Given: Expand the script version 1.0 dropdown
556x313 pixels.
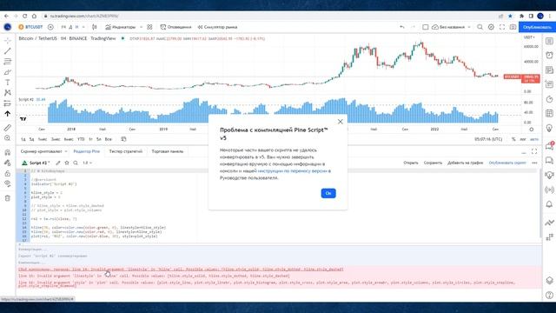Looking at the screenshot, I should pyautogui.click(x=87, y=163).
